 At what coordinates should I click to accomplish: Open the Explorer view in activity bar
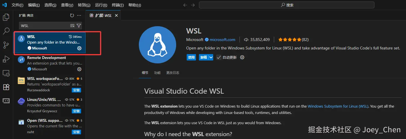(6, 17)
